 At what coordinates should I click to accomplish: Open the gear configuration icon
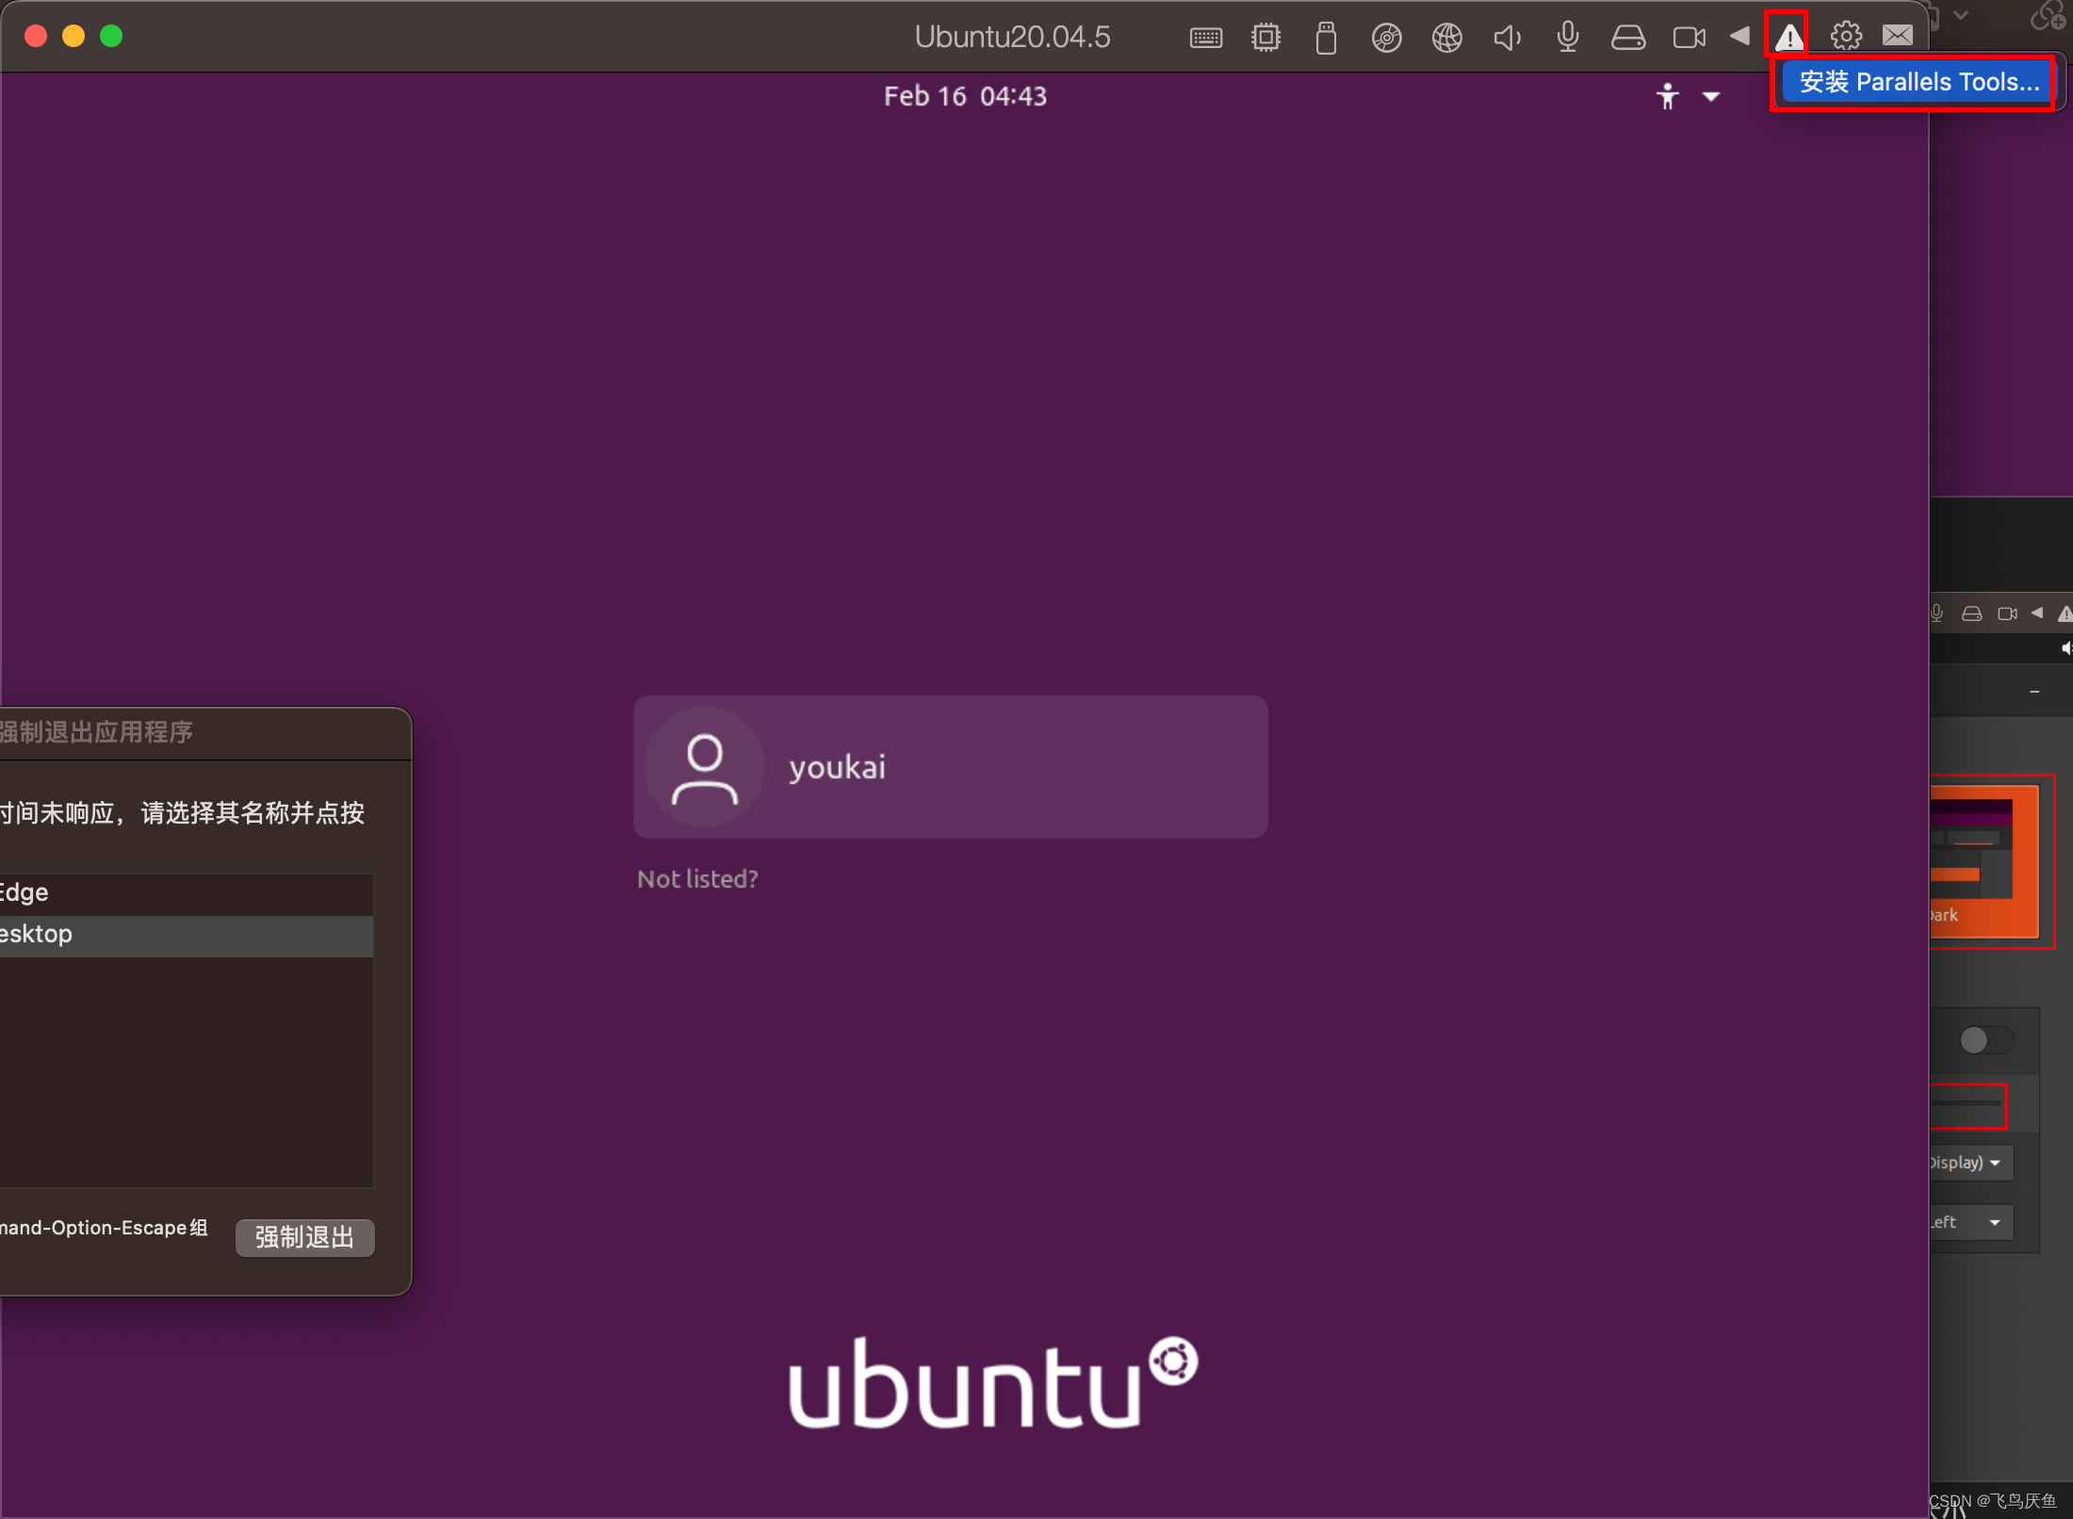1846,37
